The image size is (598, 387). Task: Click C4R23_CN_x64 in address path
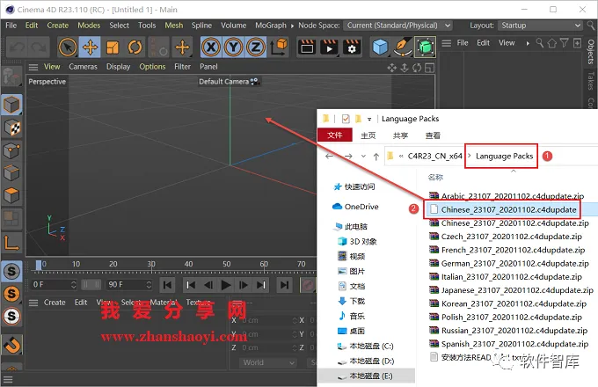coord(434,156)
